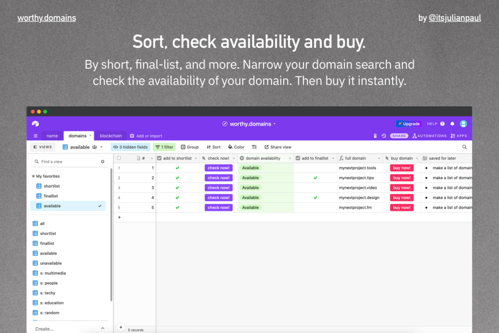Image resolution: width=499 pixels, height=333 pixels.
Task: Open base history clock icon
Action: (384, 136)
